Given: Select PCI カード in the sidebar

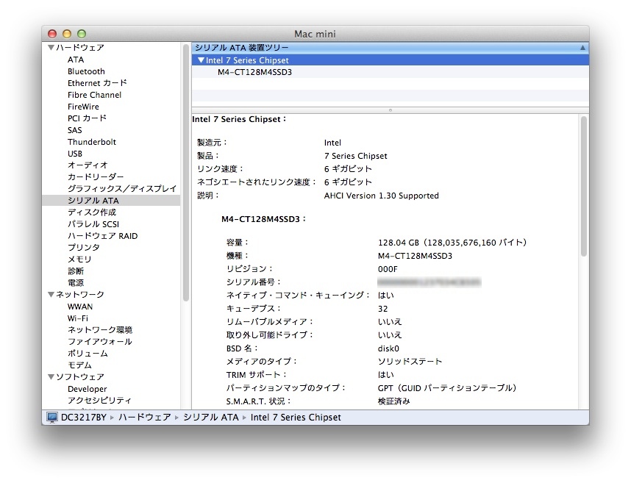Looking at the screenshot, I should click(87, 118).
